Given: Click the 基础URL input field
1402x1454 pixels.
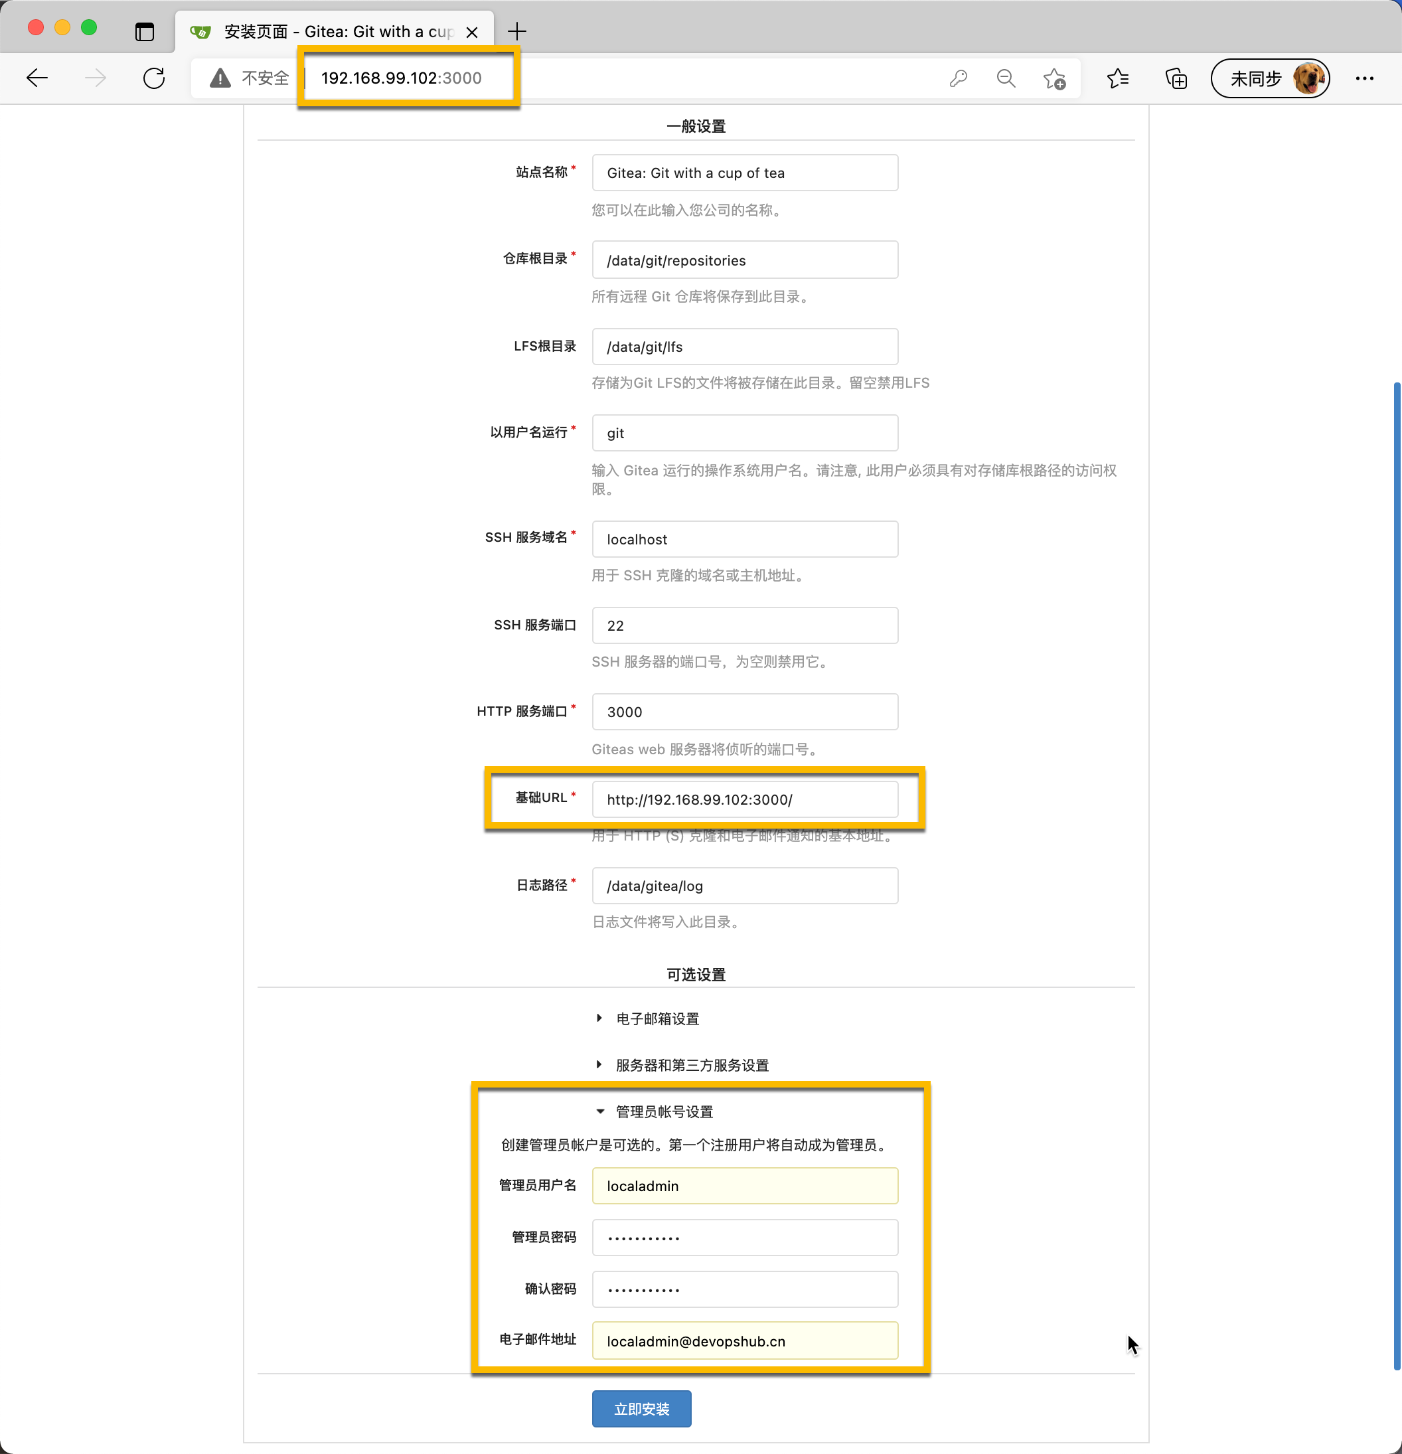Looking at the screenshot, I should (x=744, y=799).
